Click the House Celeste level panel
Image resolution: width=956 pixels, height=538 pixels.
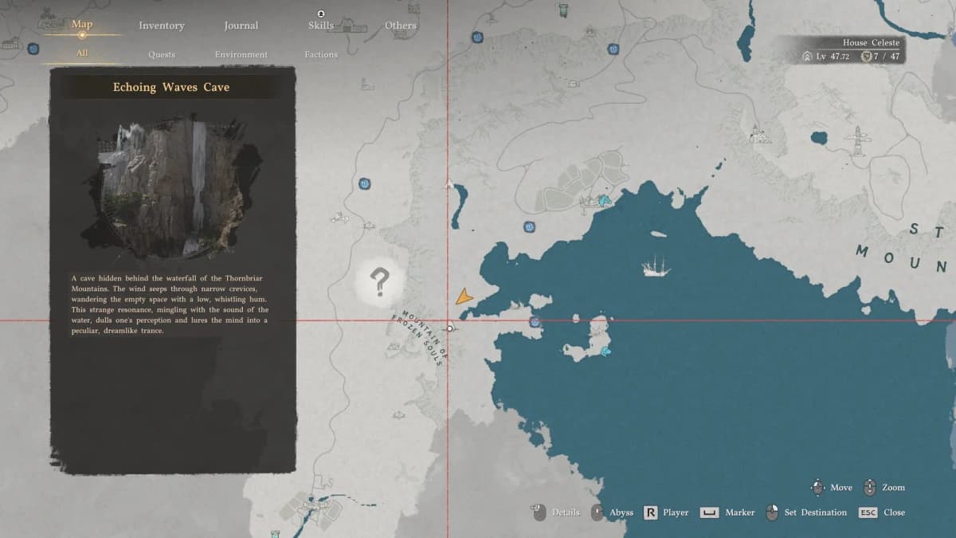(x=851, y=49)
